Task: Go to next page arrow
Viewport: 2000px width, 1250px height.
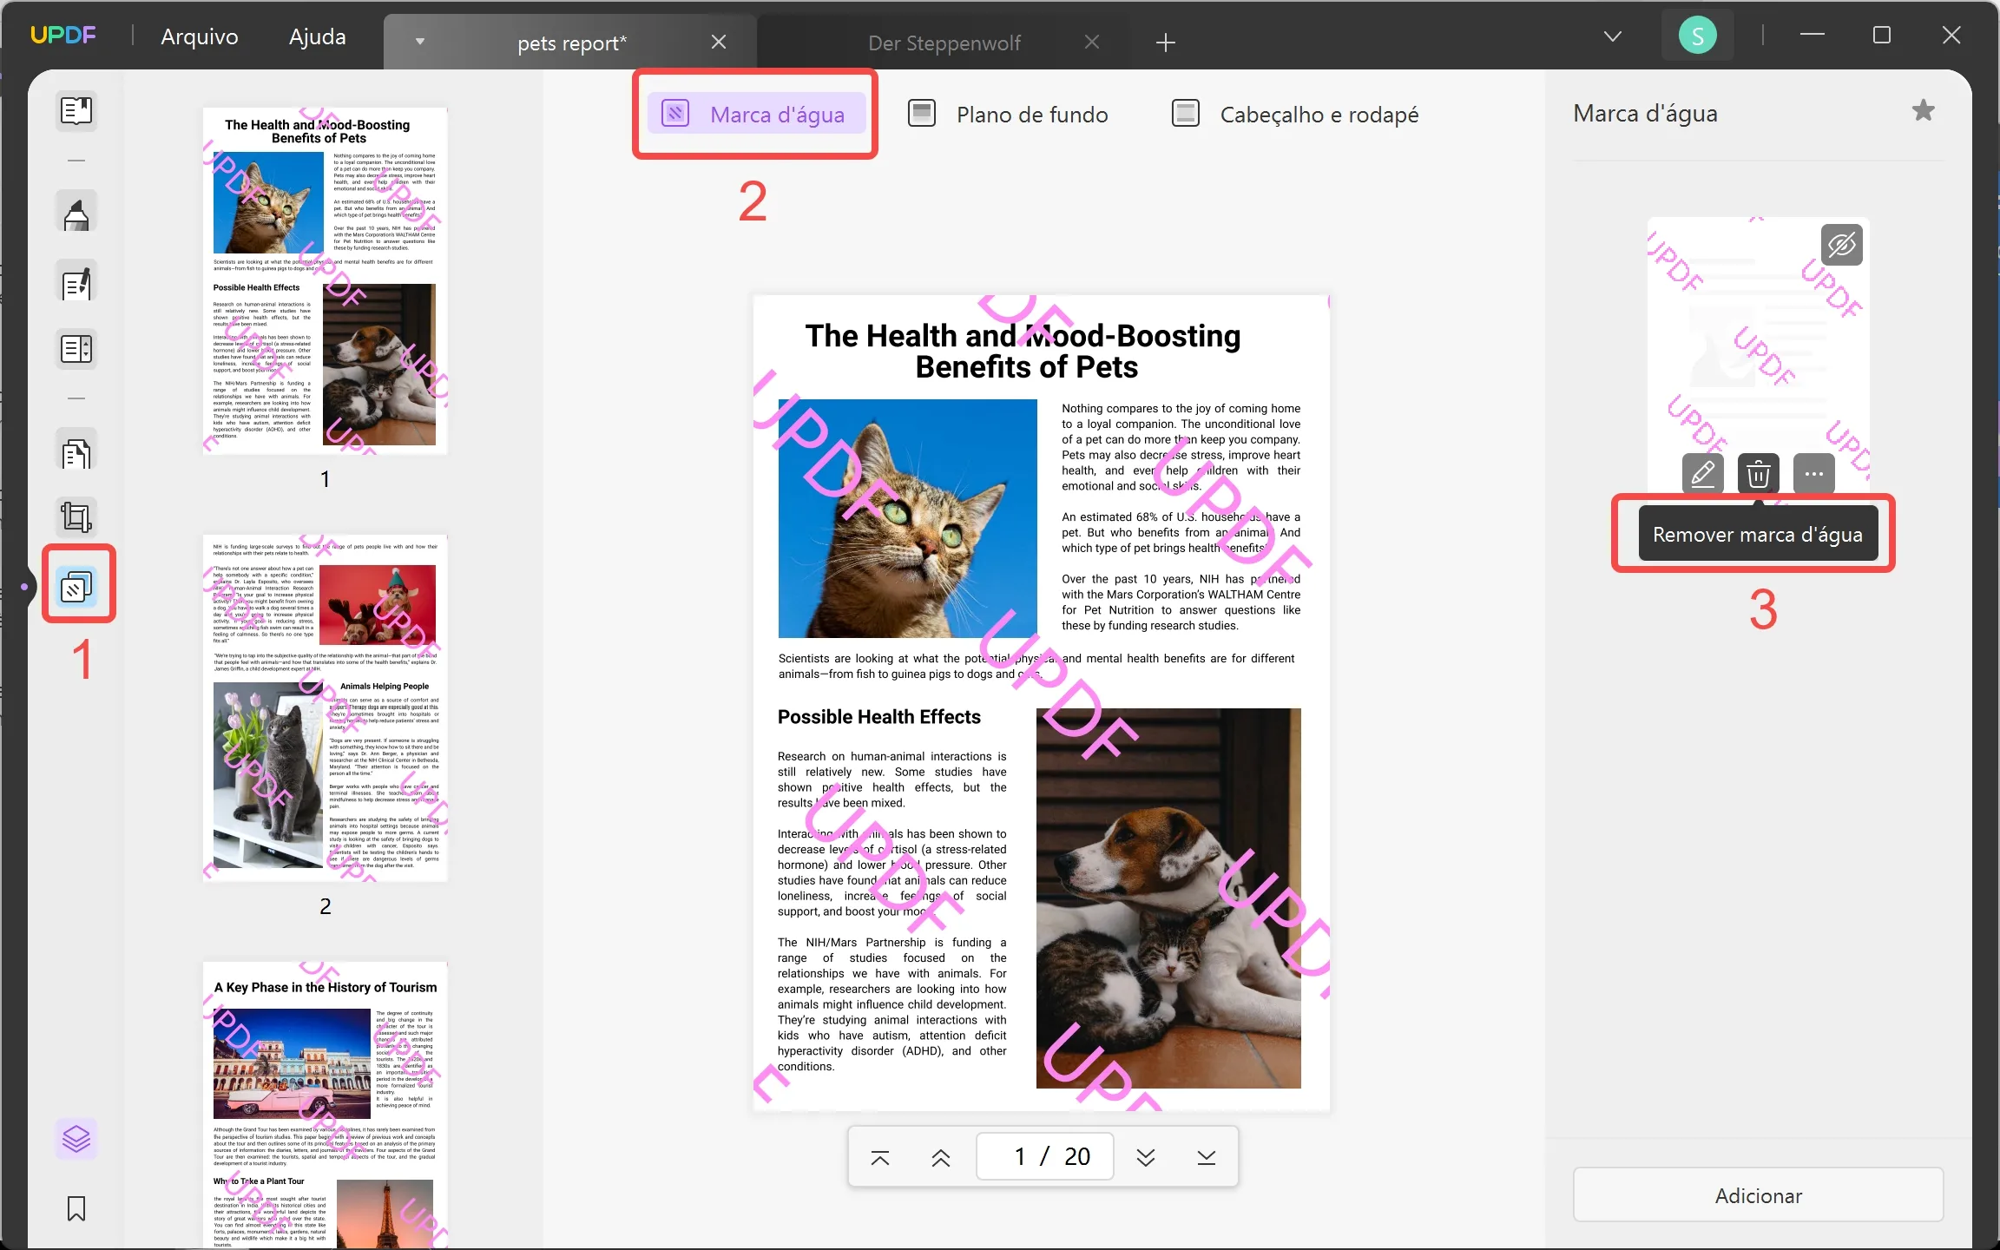Action: click(1146, 1157)
